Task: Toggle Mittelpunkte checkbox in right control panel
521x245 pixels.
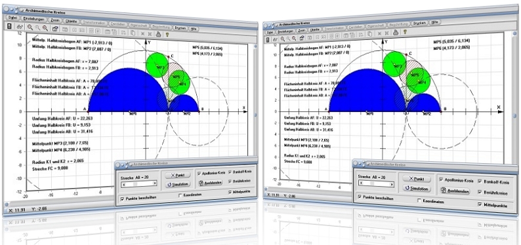Action: pyautogui.click(x=480, y=204)
